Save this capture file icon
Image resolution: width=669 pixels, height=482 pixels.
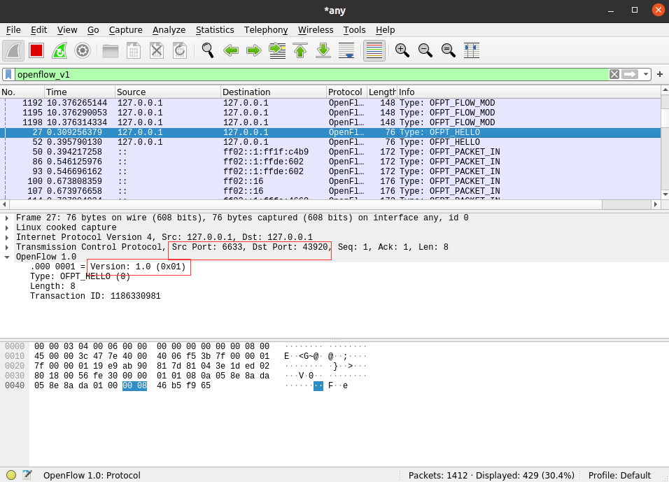coord(134,51)
